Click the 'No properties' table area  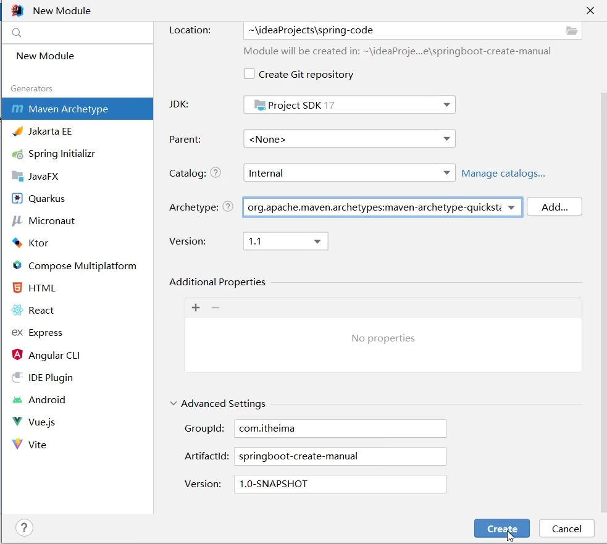pos(383,345)
